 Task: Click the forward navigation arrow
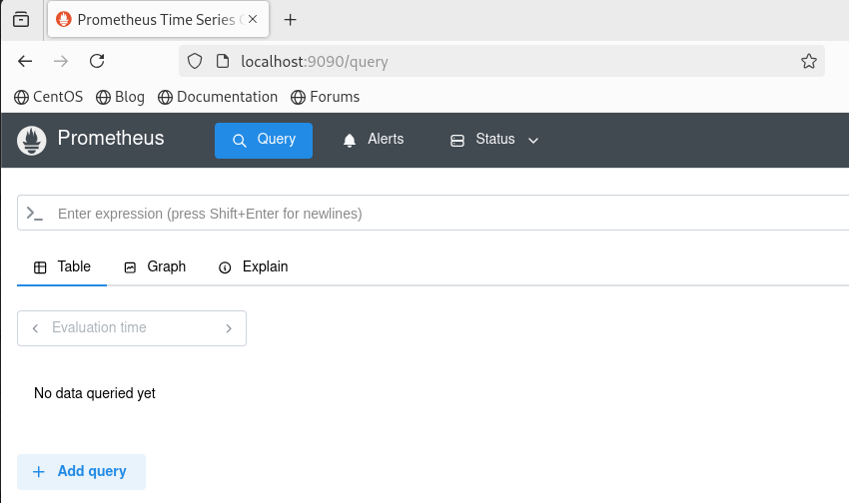tap(61, 61)
